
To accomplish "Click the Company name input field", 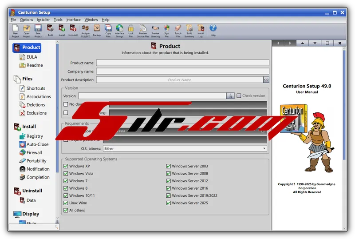I will 183,71.
